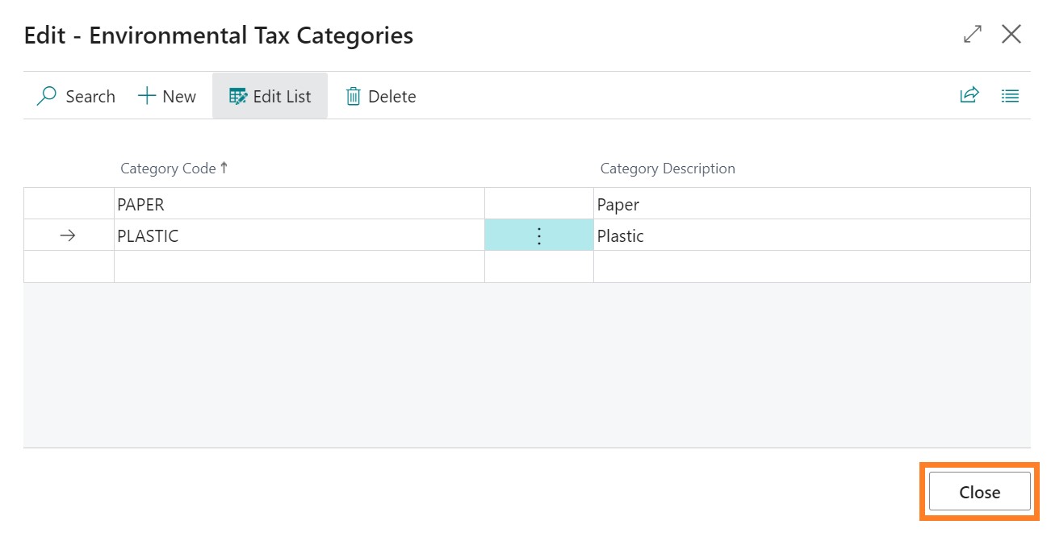Open the three-dot options for the PLASTIC row
Viewport: 1051px width, 533px height.
539,235
